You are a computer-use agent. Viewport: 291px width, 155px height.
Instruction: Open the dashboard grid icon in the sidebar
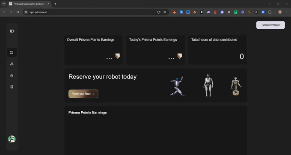click(12, 53)
